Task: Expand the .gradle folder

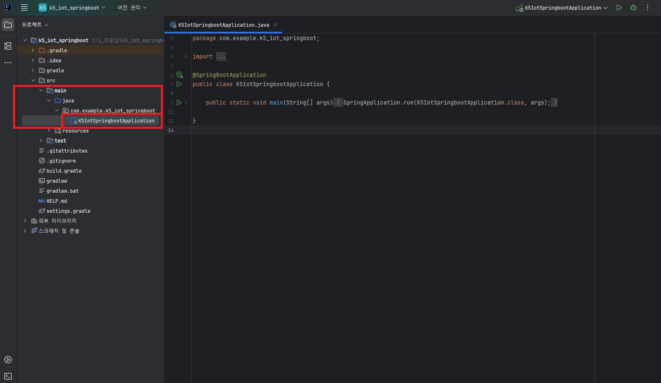Action: click(x=33, y=50)
